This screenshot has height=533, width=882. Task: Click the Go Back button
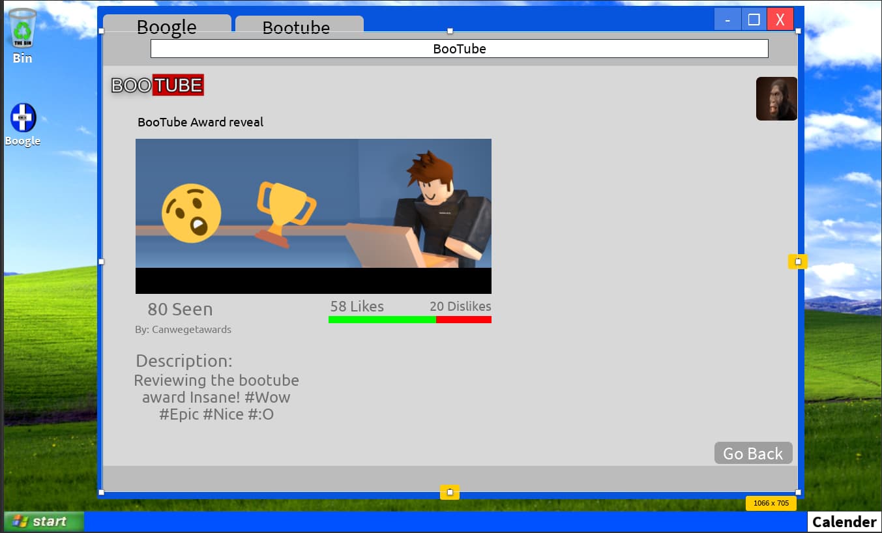(x=754, y=453)
